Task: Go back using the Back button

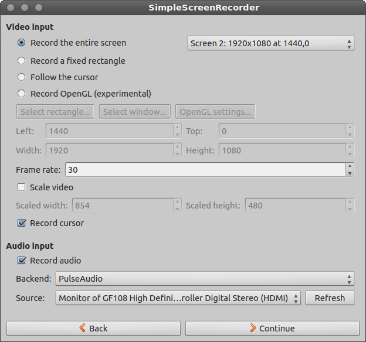Action: 93,329
